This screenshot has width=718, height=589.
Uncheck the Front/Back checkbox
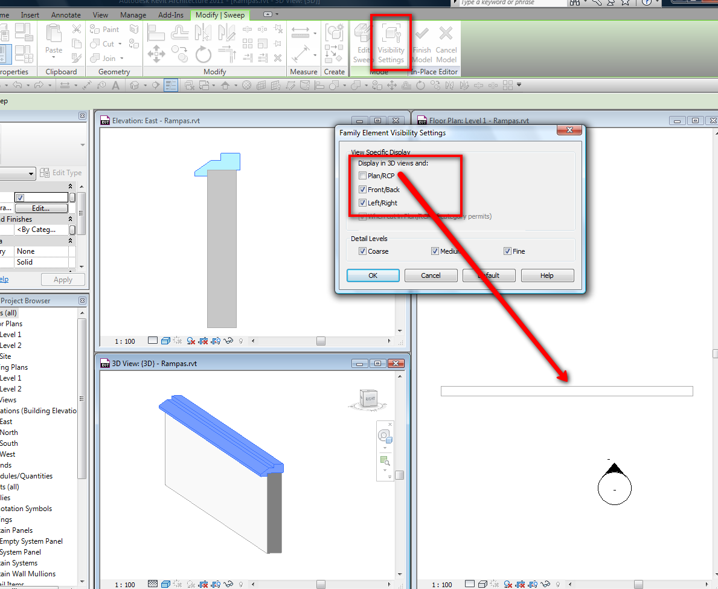click(x=363, y=190)
